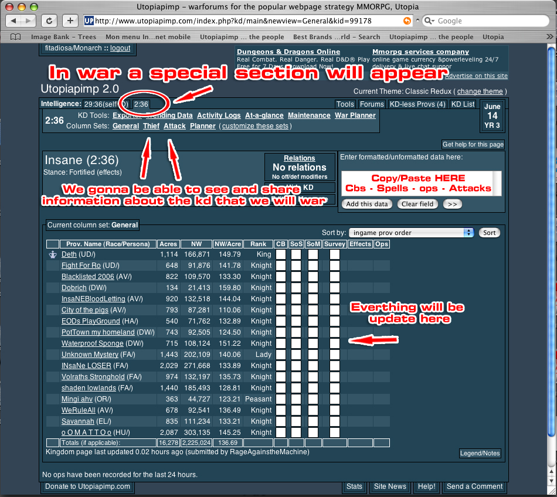
Task: Click the UP favicon in address bar
Action: pyautogui.click(x=89, y=21)
